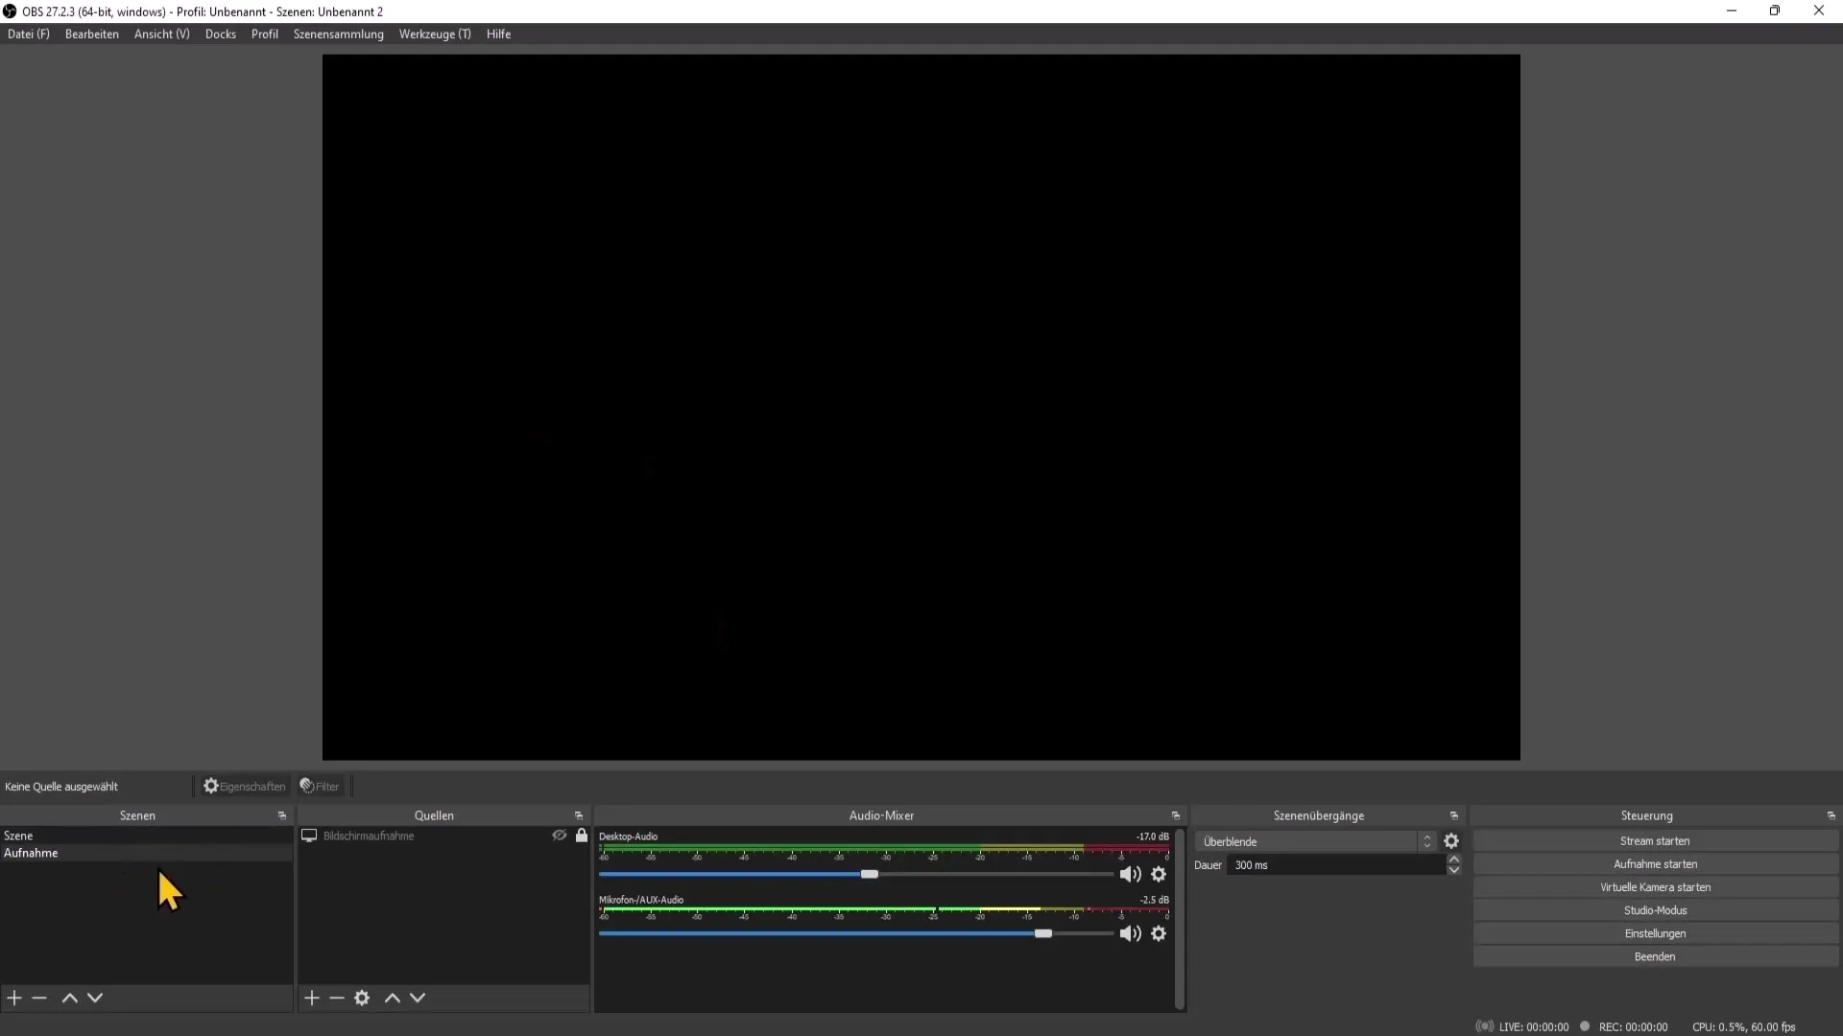Click Stream starten button
This screenshot has width=1843, height=1036.
(1655, 840)
